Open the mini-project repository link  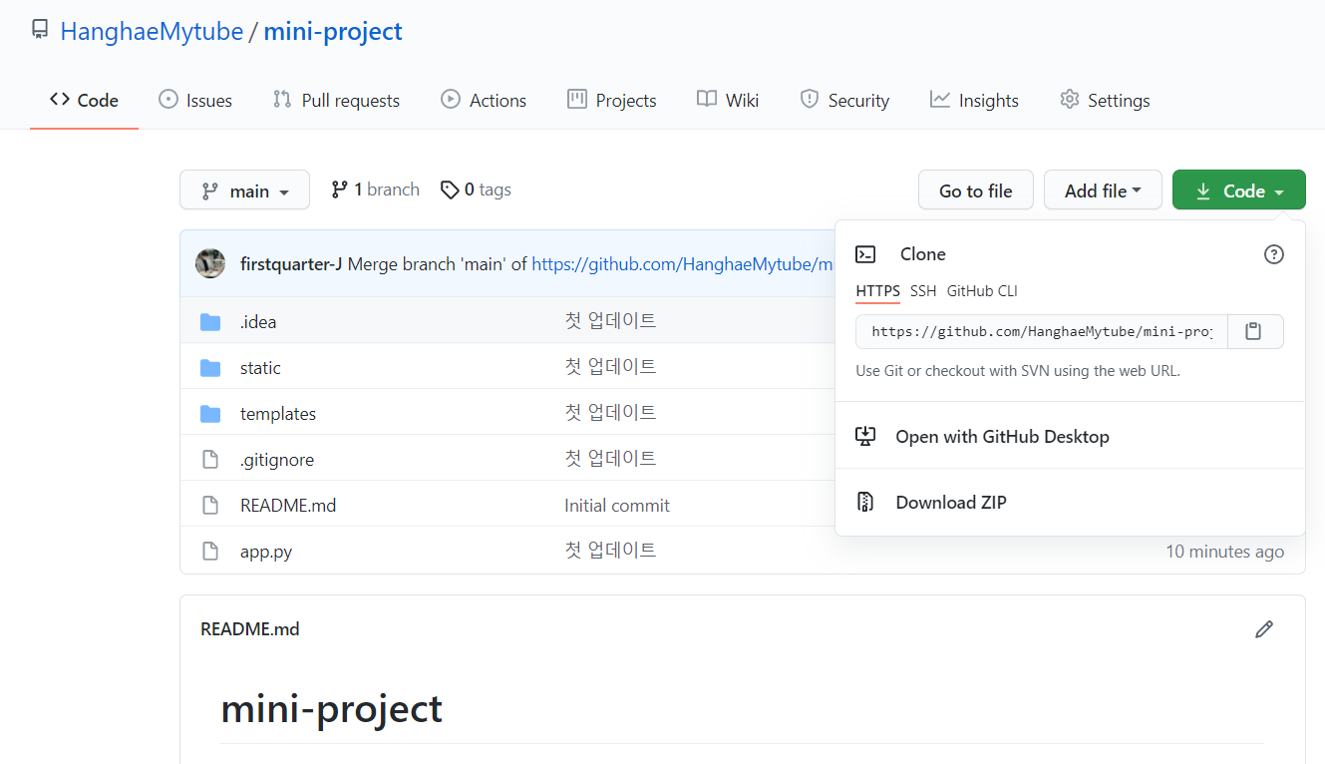[333, 31]
